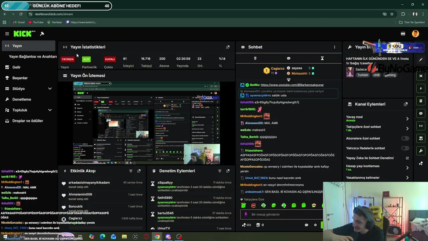Click the Kick logo
Image resolution: width=428 pixels, height=241 pixels.
tap(24, 34)
